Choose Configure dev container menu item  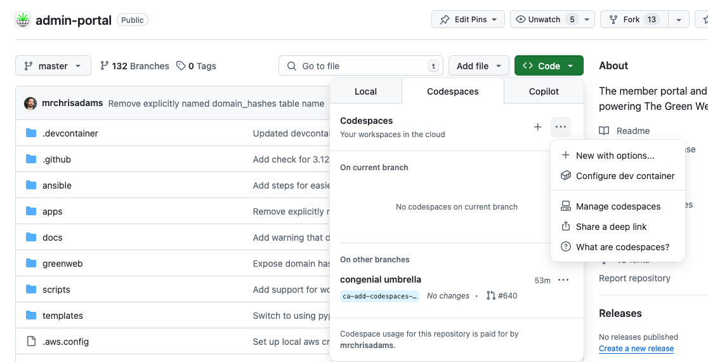coord(618,176)
